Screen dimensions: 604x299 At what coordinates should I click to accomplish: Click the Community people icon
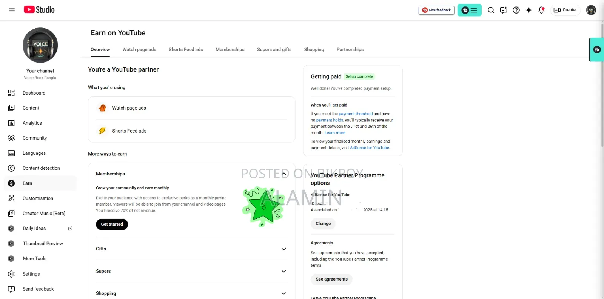tap(11, 138)
